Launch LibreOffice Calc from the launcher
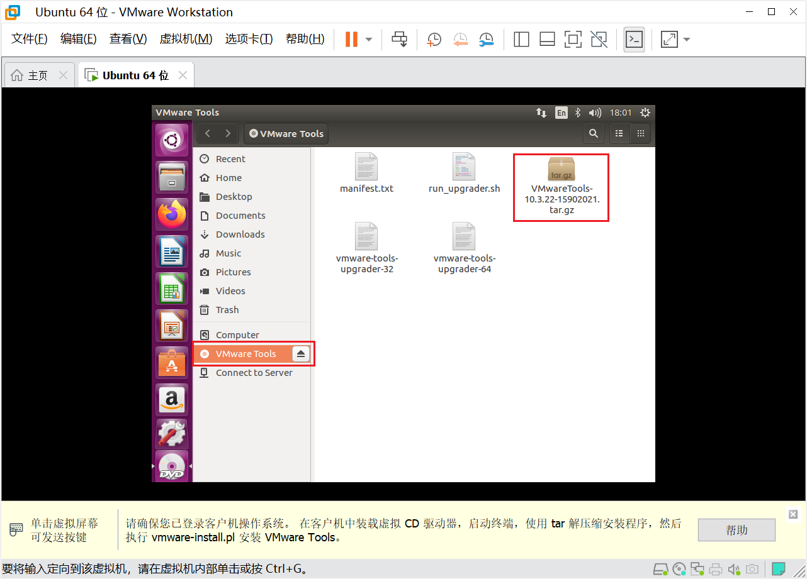 [x=172, y=289]
